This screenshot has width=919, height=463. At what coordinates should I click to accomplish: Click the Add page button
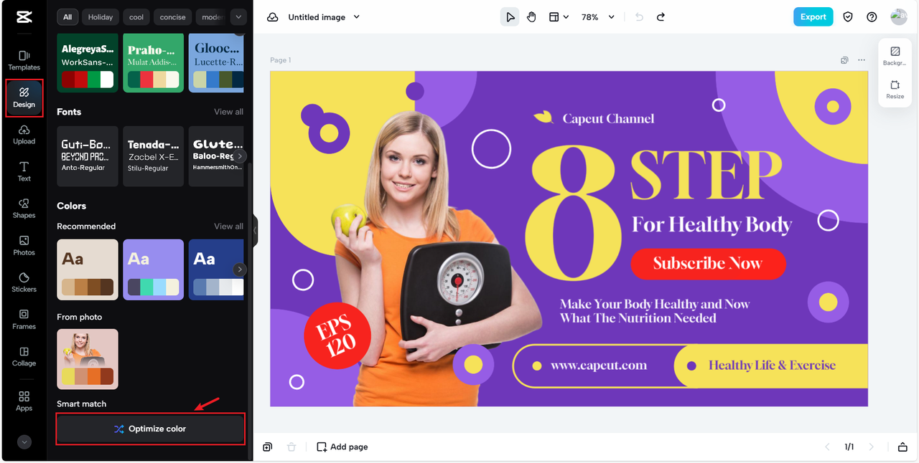pyautogui.click(x=342, y=447)
